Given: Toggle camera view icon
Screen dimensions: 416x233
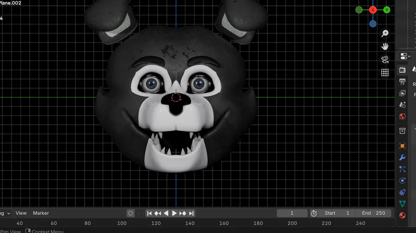Looking at the screenshot, I should [x=385, y=60].
